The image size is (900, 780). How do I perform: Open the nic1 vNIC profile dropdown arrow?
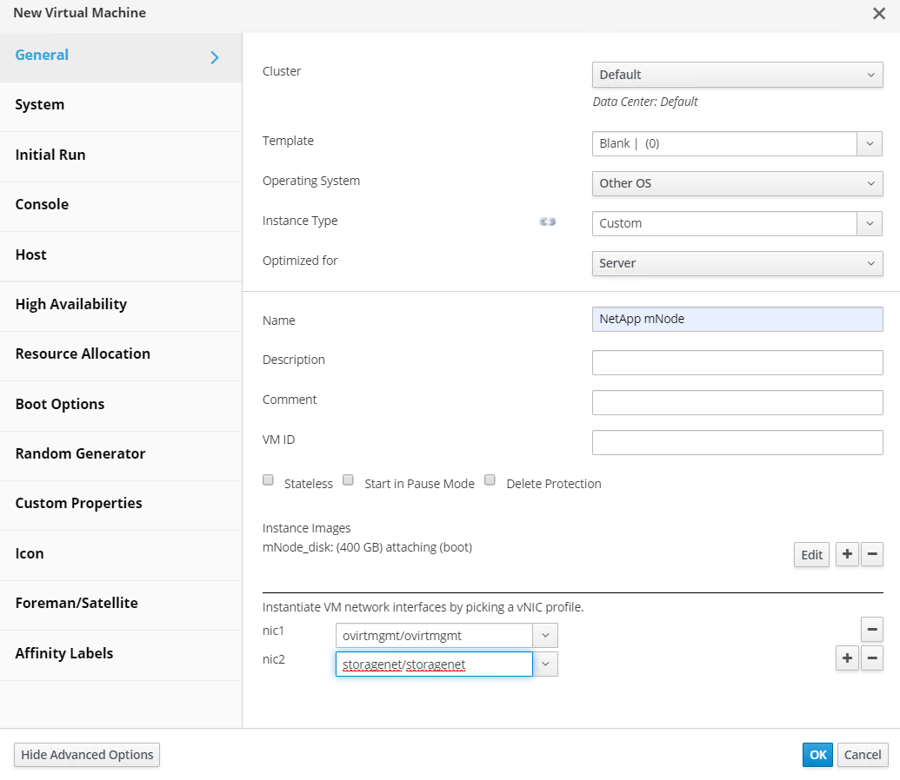545,635
